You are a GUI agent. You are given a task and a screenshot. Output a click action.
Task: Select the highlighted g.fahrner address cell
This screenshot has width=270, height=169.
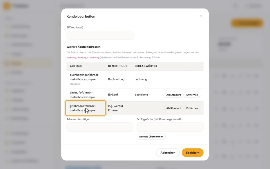[x=85, y=108]
